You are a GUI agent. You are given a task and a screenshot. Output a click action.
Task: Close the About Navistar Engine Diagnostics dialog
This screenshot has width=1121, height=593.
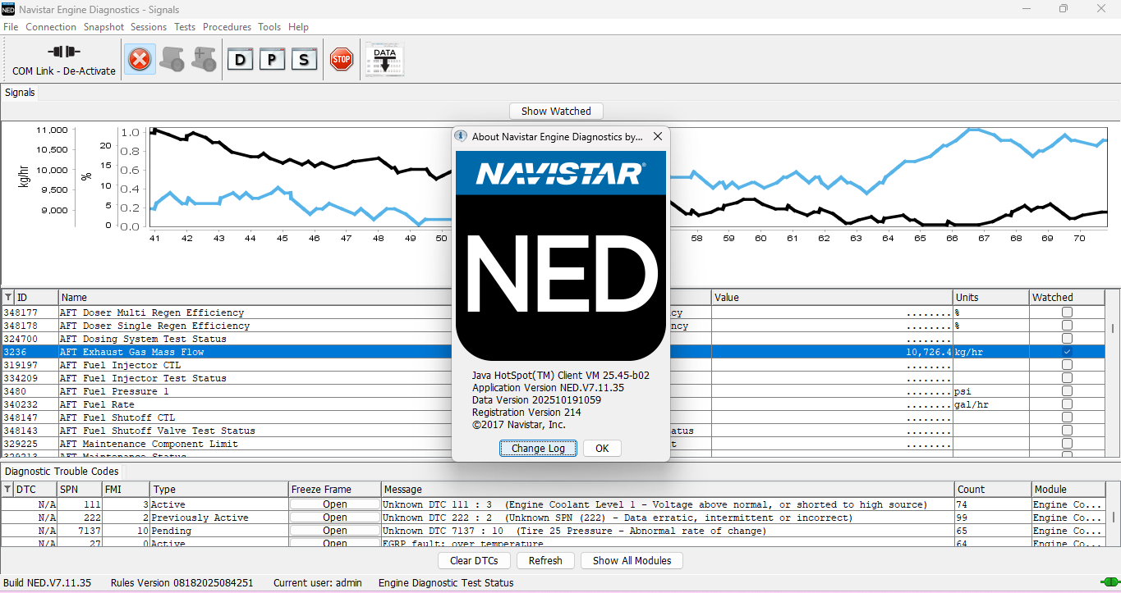coord(658,137)
